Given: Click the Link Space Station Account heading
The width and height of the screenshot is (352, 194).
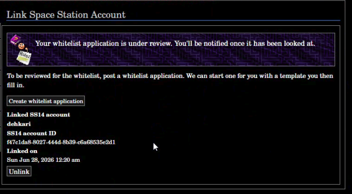Looking at the screenshot, I should (x=66, y=15).
